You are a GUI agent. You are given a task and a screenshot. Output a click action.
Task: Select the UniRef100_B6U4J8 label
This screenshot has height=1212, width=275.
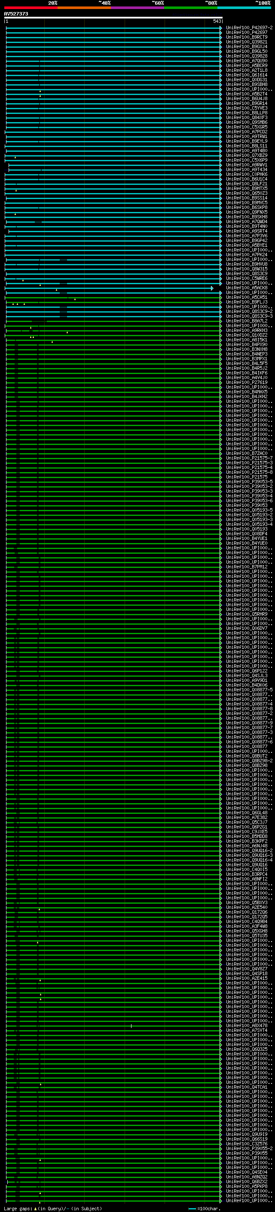pyautogui.click(x=247, y=98)
